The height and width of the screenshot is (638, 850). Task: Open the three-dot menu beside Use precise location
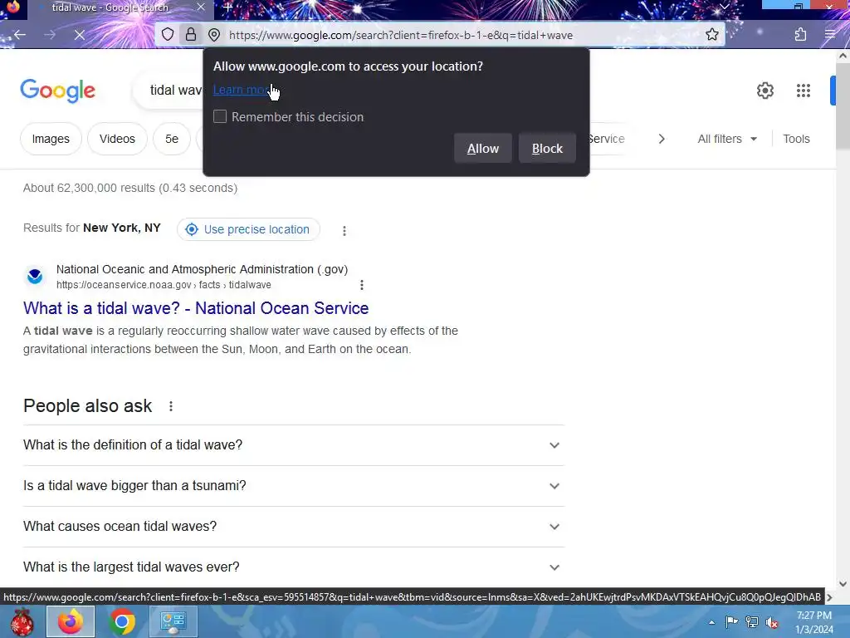point(344,230)
